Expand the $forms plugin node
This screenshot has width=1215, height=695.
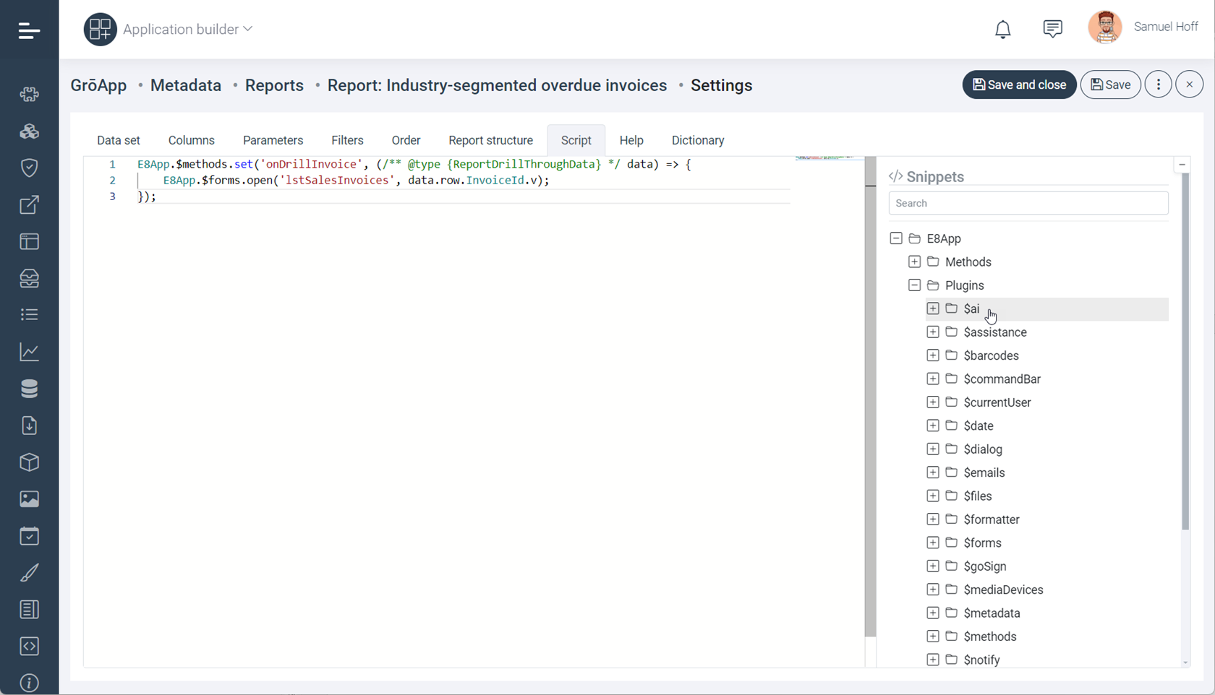coord(932,542)
